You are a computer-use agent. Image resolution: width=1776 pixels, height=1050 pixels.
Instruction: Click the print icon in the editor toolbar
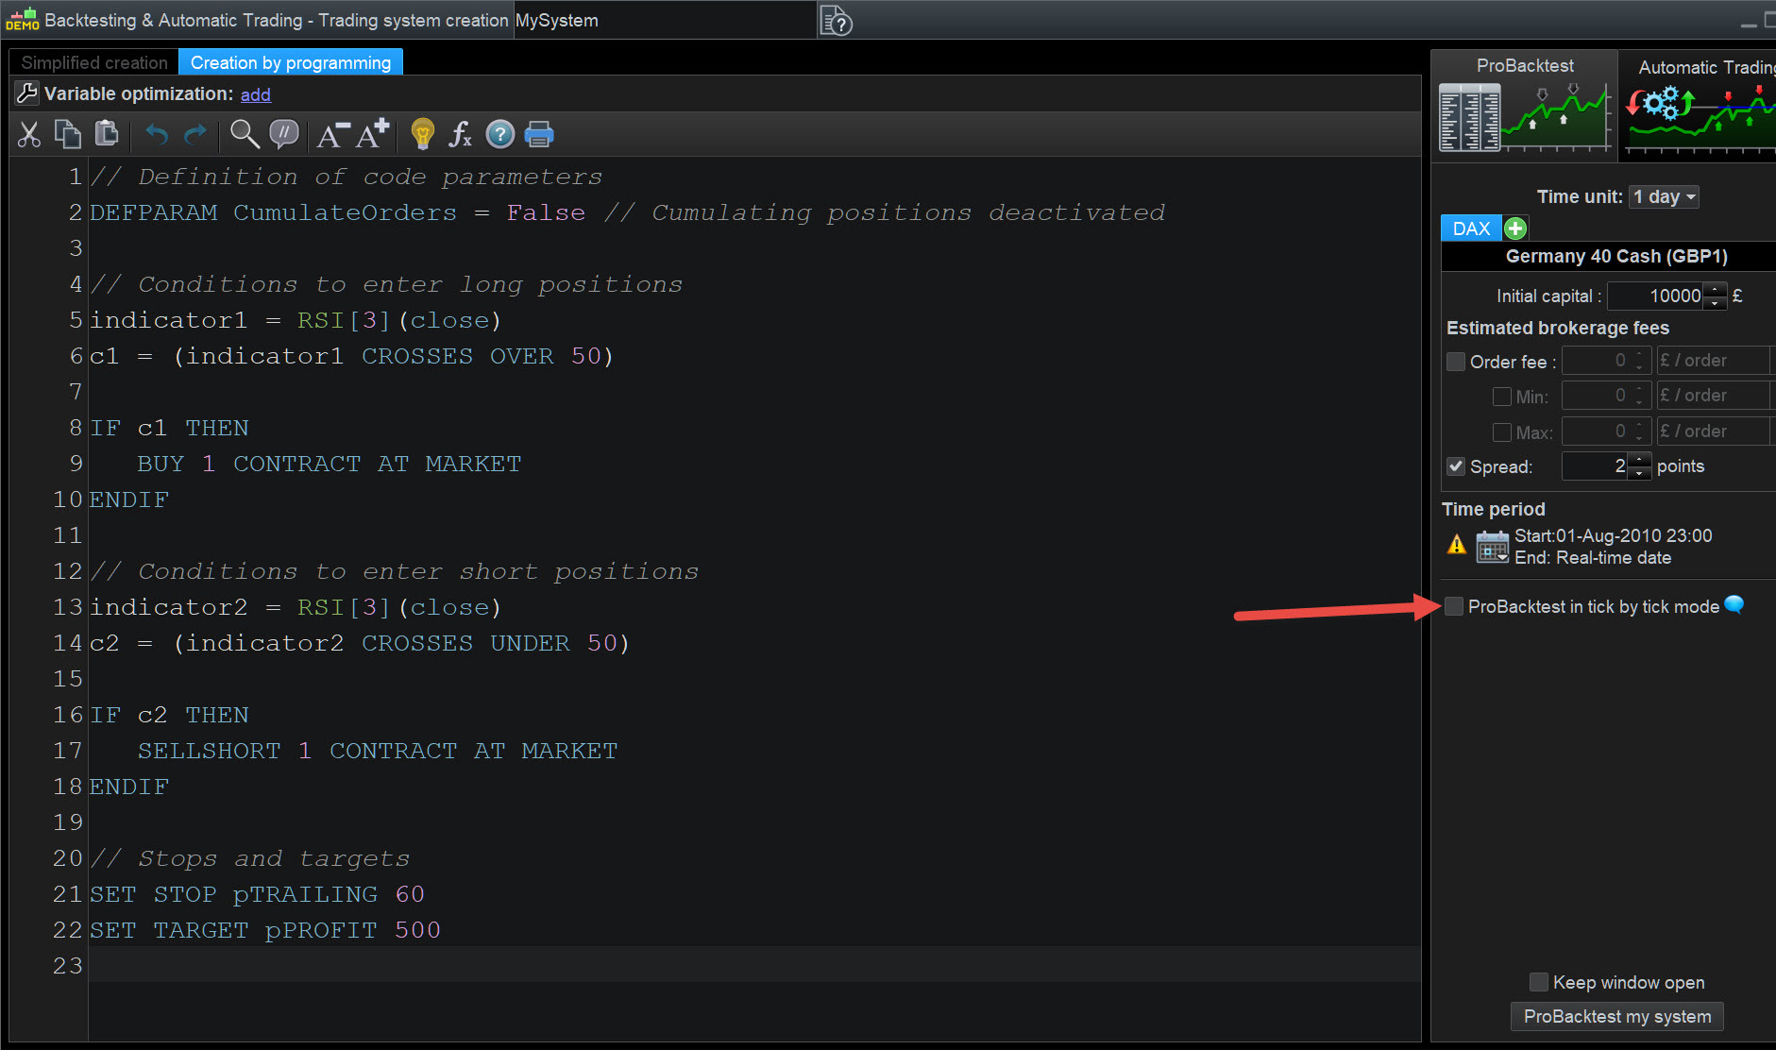point(538,135)
